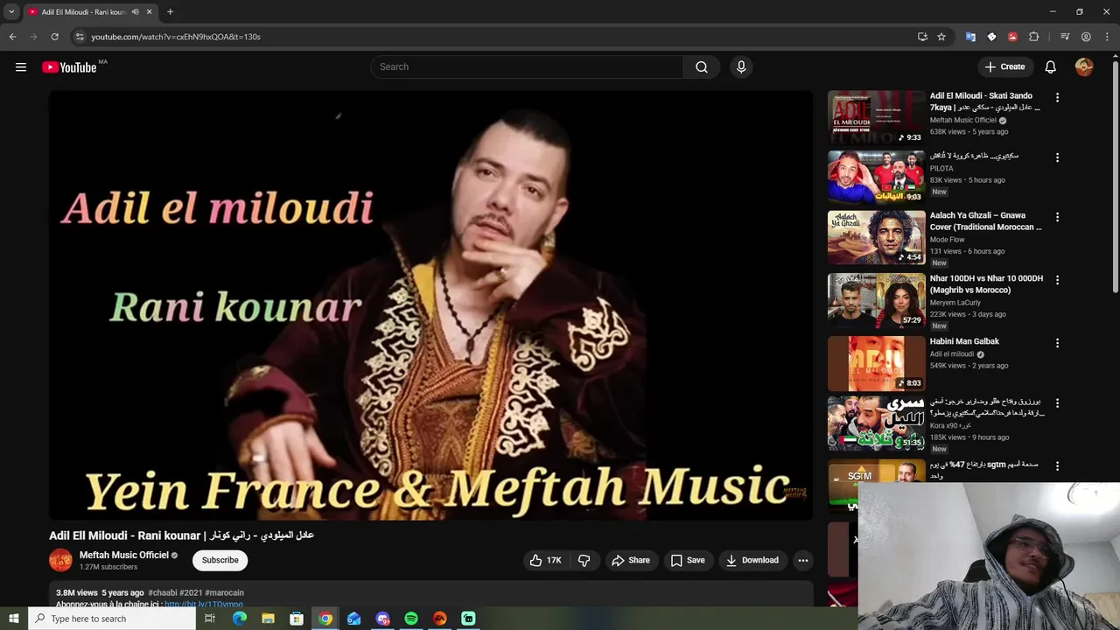Image resolution: width=1120 pixels, height=630 pixels.
Task: Bookmark this page with the star icon
Action: pyautogui.click(x=941, y=37)
